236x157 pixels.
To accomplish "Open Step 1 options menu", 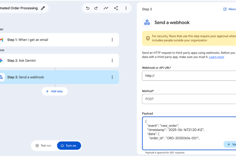I will click(x=112, y=40).
